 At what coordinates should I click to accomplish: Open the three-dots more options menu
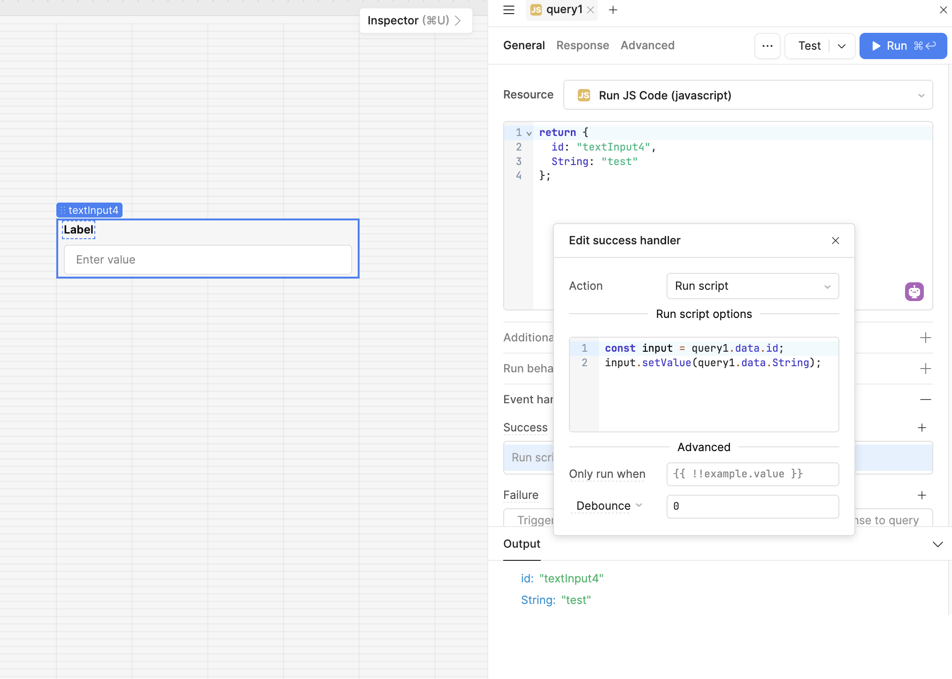pyautogui.click(x=767, y=46)
